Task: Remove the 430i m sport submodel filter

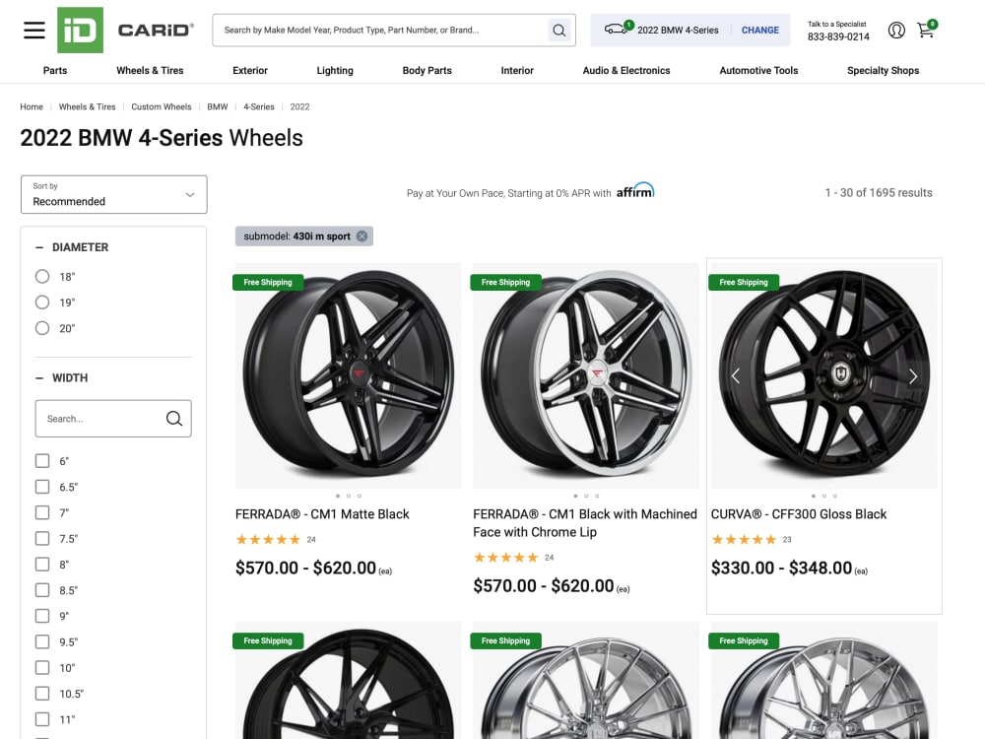Action: (361, 236)
